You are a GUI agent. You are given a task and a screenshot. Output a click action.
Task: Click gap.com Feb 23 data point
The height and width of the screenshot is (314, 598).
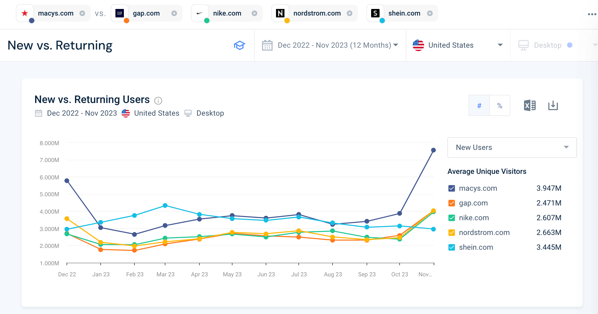coord(134,250)
